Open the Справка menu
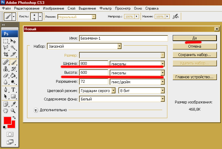This screenshot has height=149, width=222. 152,8
